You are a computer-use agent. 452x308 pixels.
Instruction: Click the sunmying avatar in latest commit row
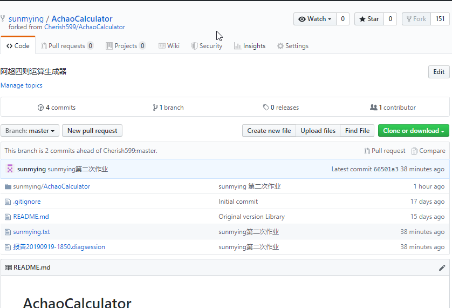[x=10, y=169]
